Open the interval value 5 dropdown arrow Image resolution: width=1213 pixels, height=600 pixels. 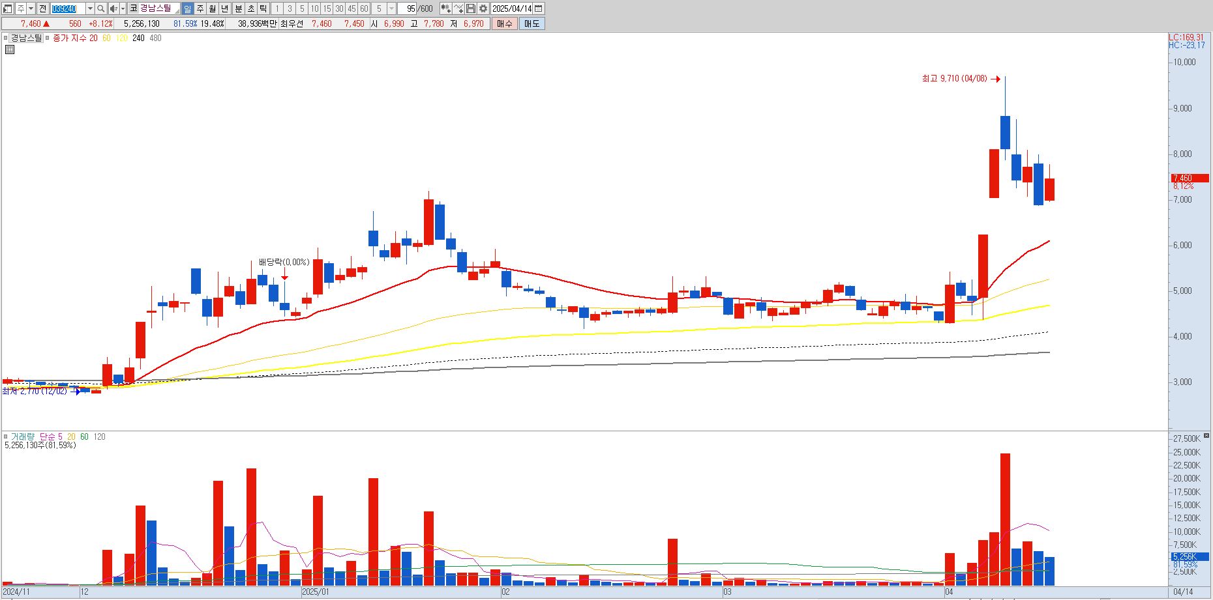pyautogui.click(x=391, y=8)
